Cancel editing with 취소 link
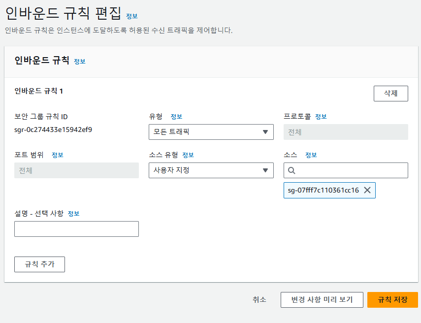The width and height of the screenshot is (421, 323). (259, 300)
